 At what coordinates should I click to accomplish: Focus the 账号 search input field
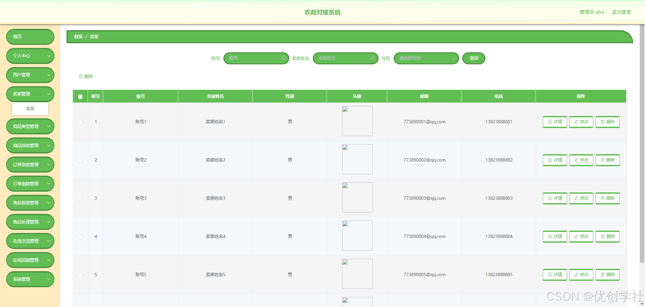pos(256,58)
